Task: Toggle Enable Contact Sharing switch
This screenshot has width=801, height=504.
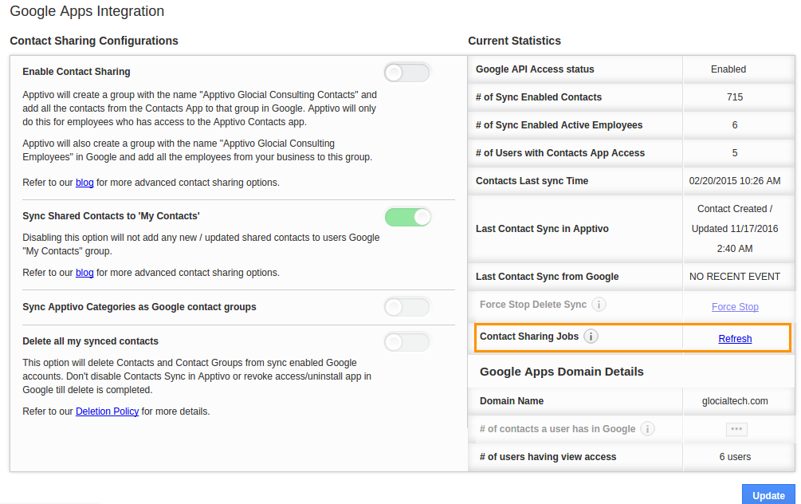Action: (407, 73)
